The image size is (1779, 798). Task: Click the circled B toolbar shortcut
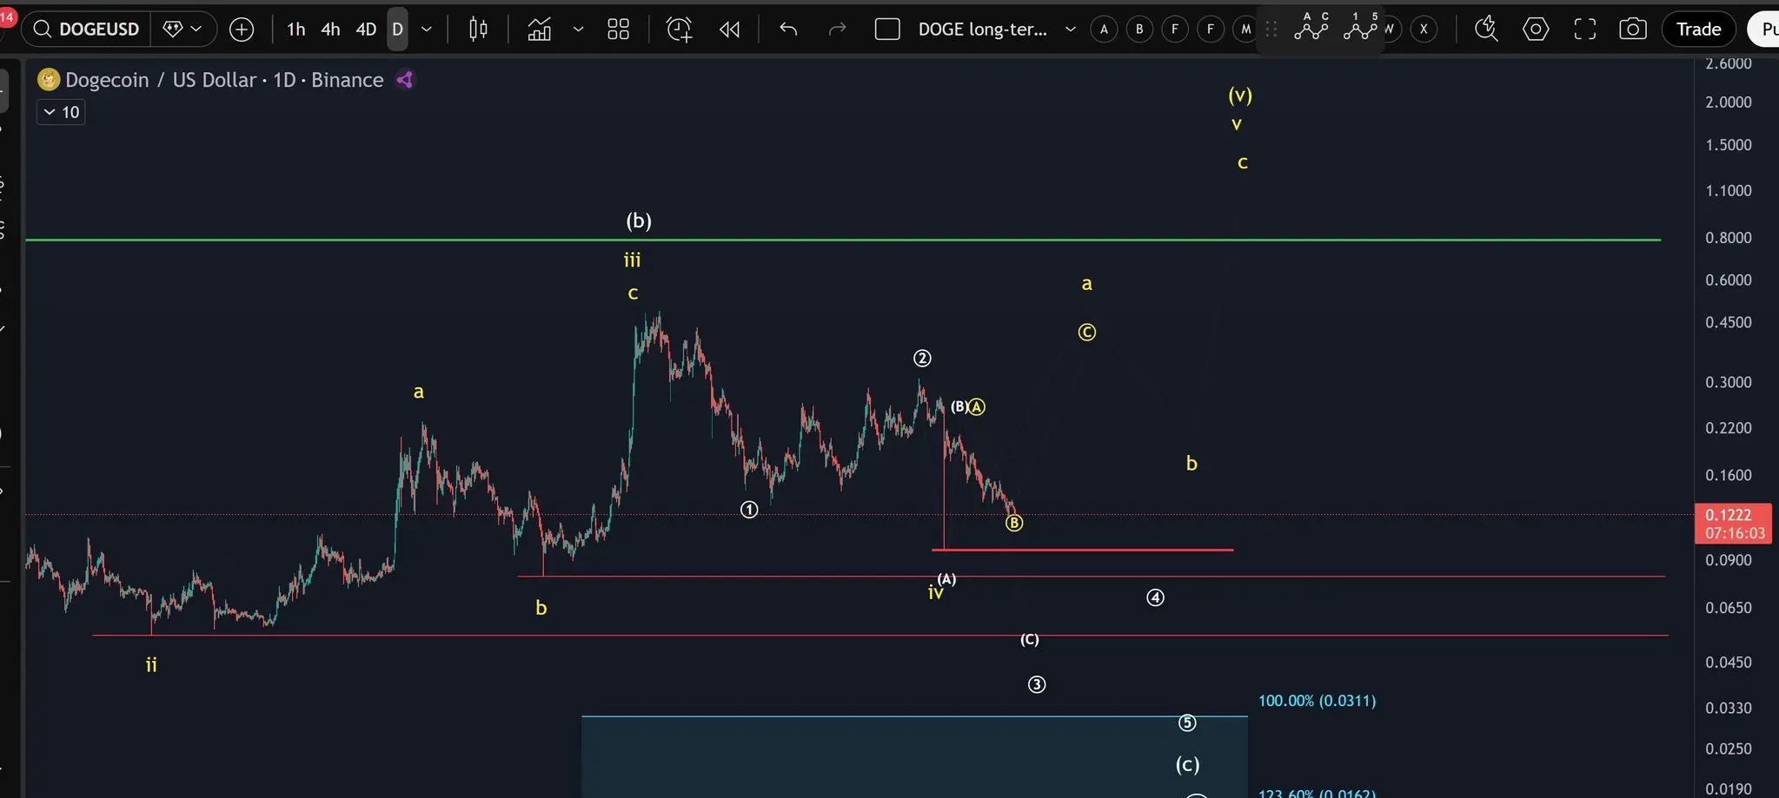click(x=1139, y=30)
